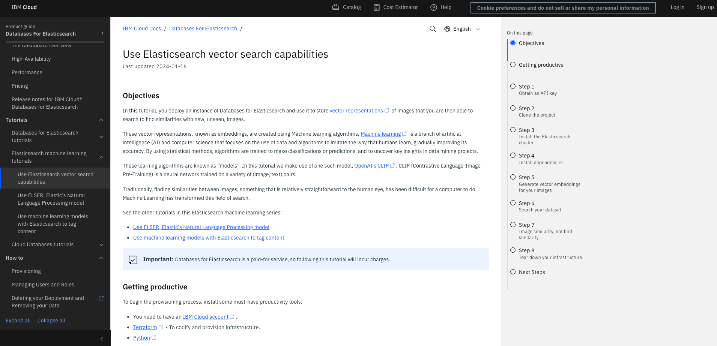The image size is (717, 346).
Task: Open Deleting your Deployment in a new tab icon
Action: pos(101,298)
